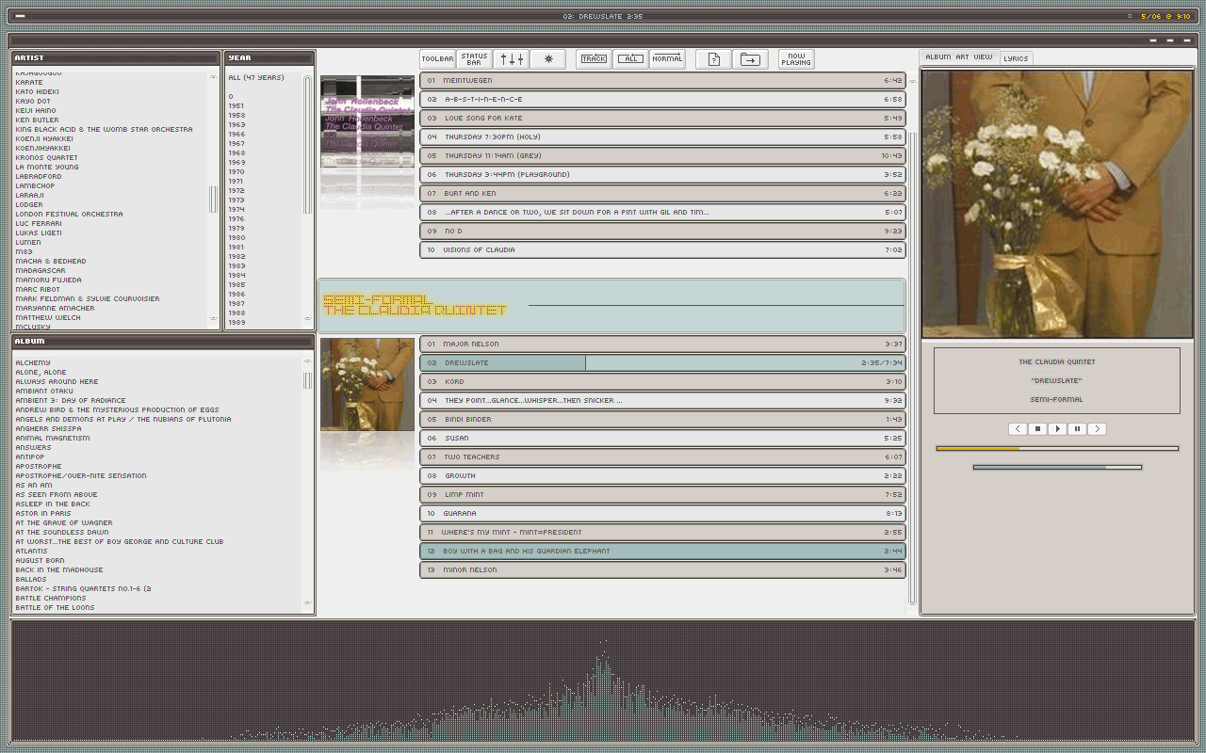1206x753 pixels.
Task: Click the title bar menu dash icon
Action: [21, 16]
